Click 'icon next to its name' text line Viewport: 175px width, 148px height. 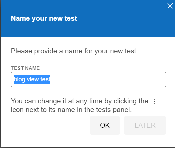(71, 110)
